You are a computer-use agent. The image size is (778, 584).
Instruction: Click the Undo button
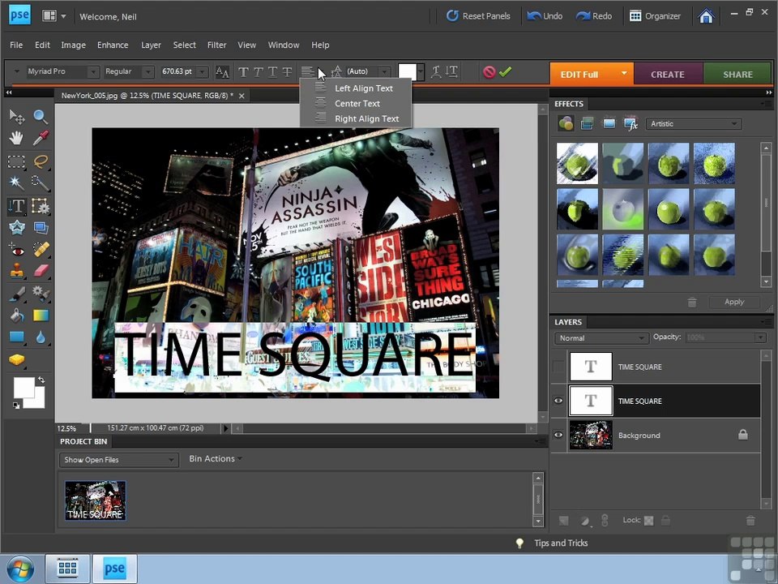[x=545, y=16]
